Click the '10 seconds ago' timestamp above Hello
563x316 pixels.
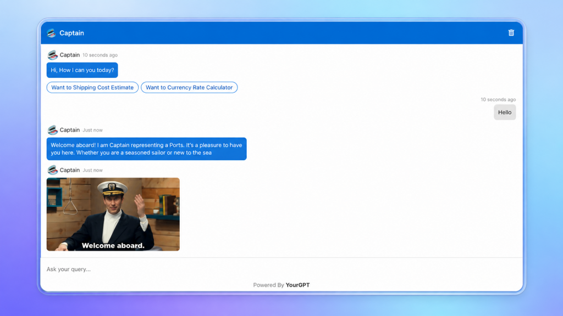pos(498,100)
